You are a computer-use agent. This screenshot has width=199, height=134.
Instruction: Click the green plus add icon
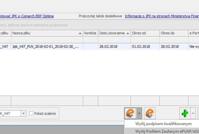click(x=185, y=113)
